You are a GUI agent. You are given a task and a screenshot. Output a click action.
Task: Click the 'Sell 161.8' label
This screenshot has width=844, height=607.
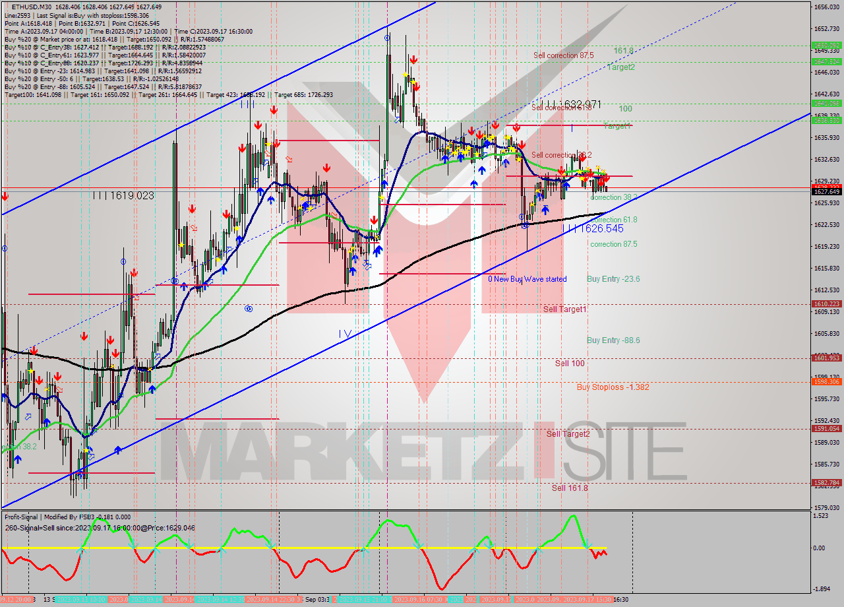[x=570, y=488]
